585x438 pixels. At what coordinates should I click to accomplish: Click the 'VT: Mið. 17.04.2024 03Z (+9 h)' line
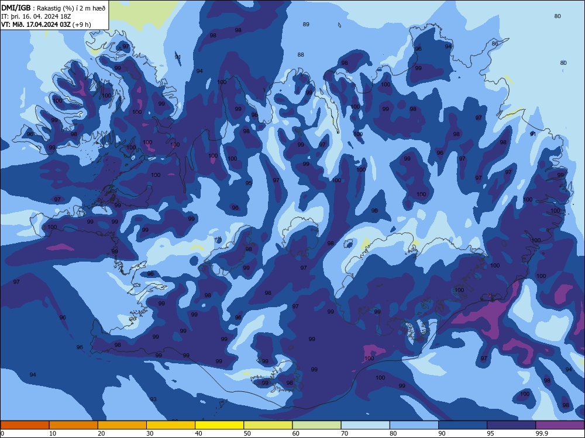[46, 25]
